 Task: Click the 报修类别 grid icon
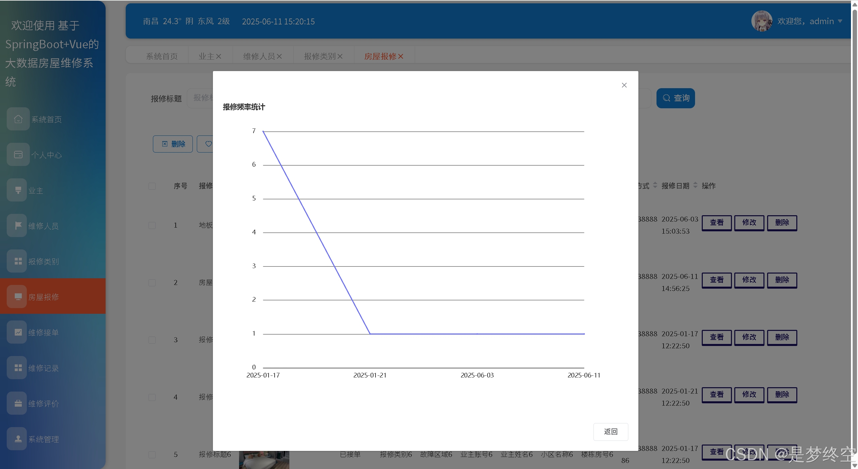(x=18, y=261)
